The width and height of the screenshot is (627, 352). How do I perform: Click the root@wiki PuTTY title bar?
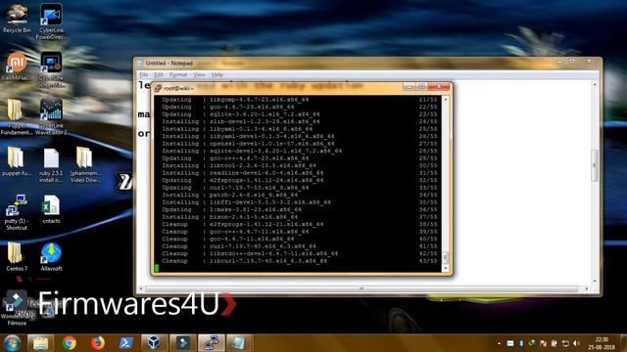pyautogui.click(x=280, y=88)
